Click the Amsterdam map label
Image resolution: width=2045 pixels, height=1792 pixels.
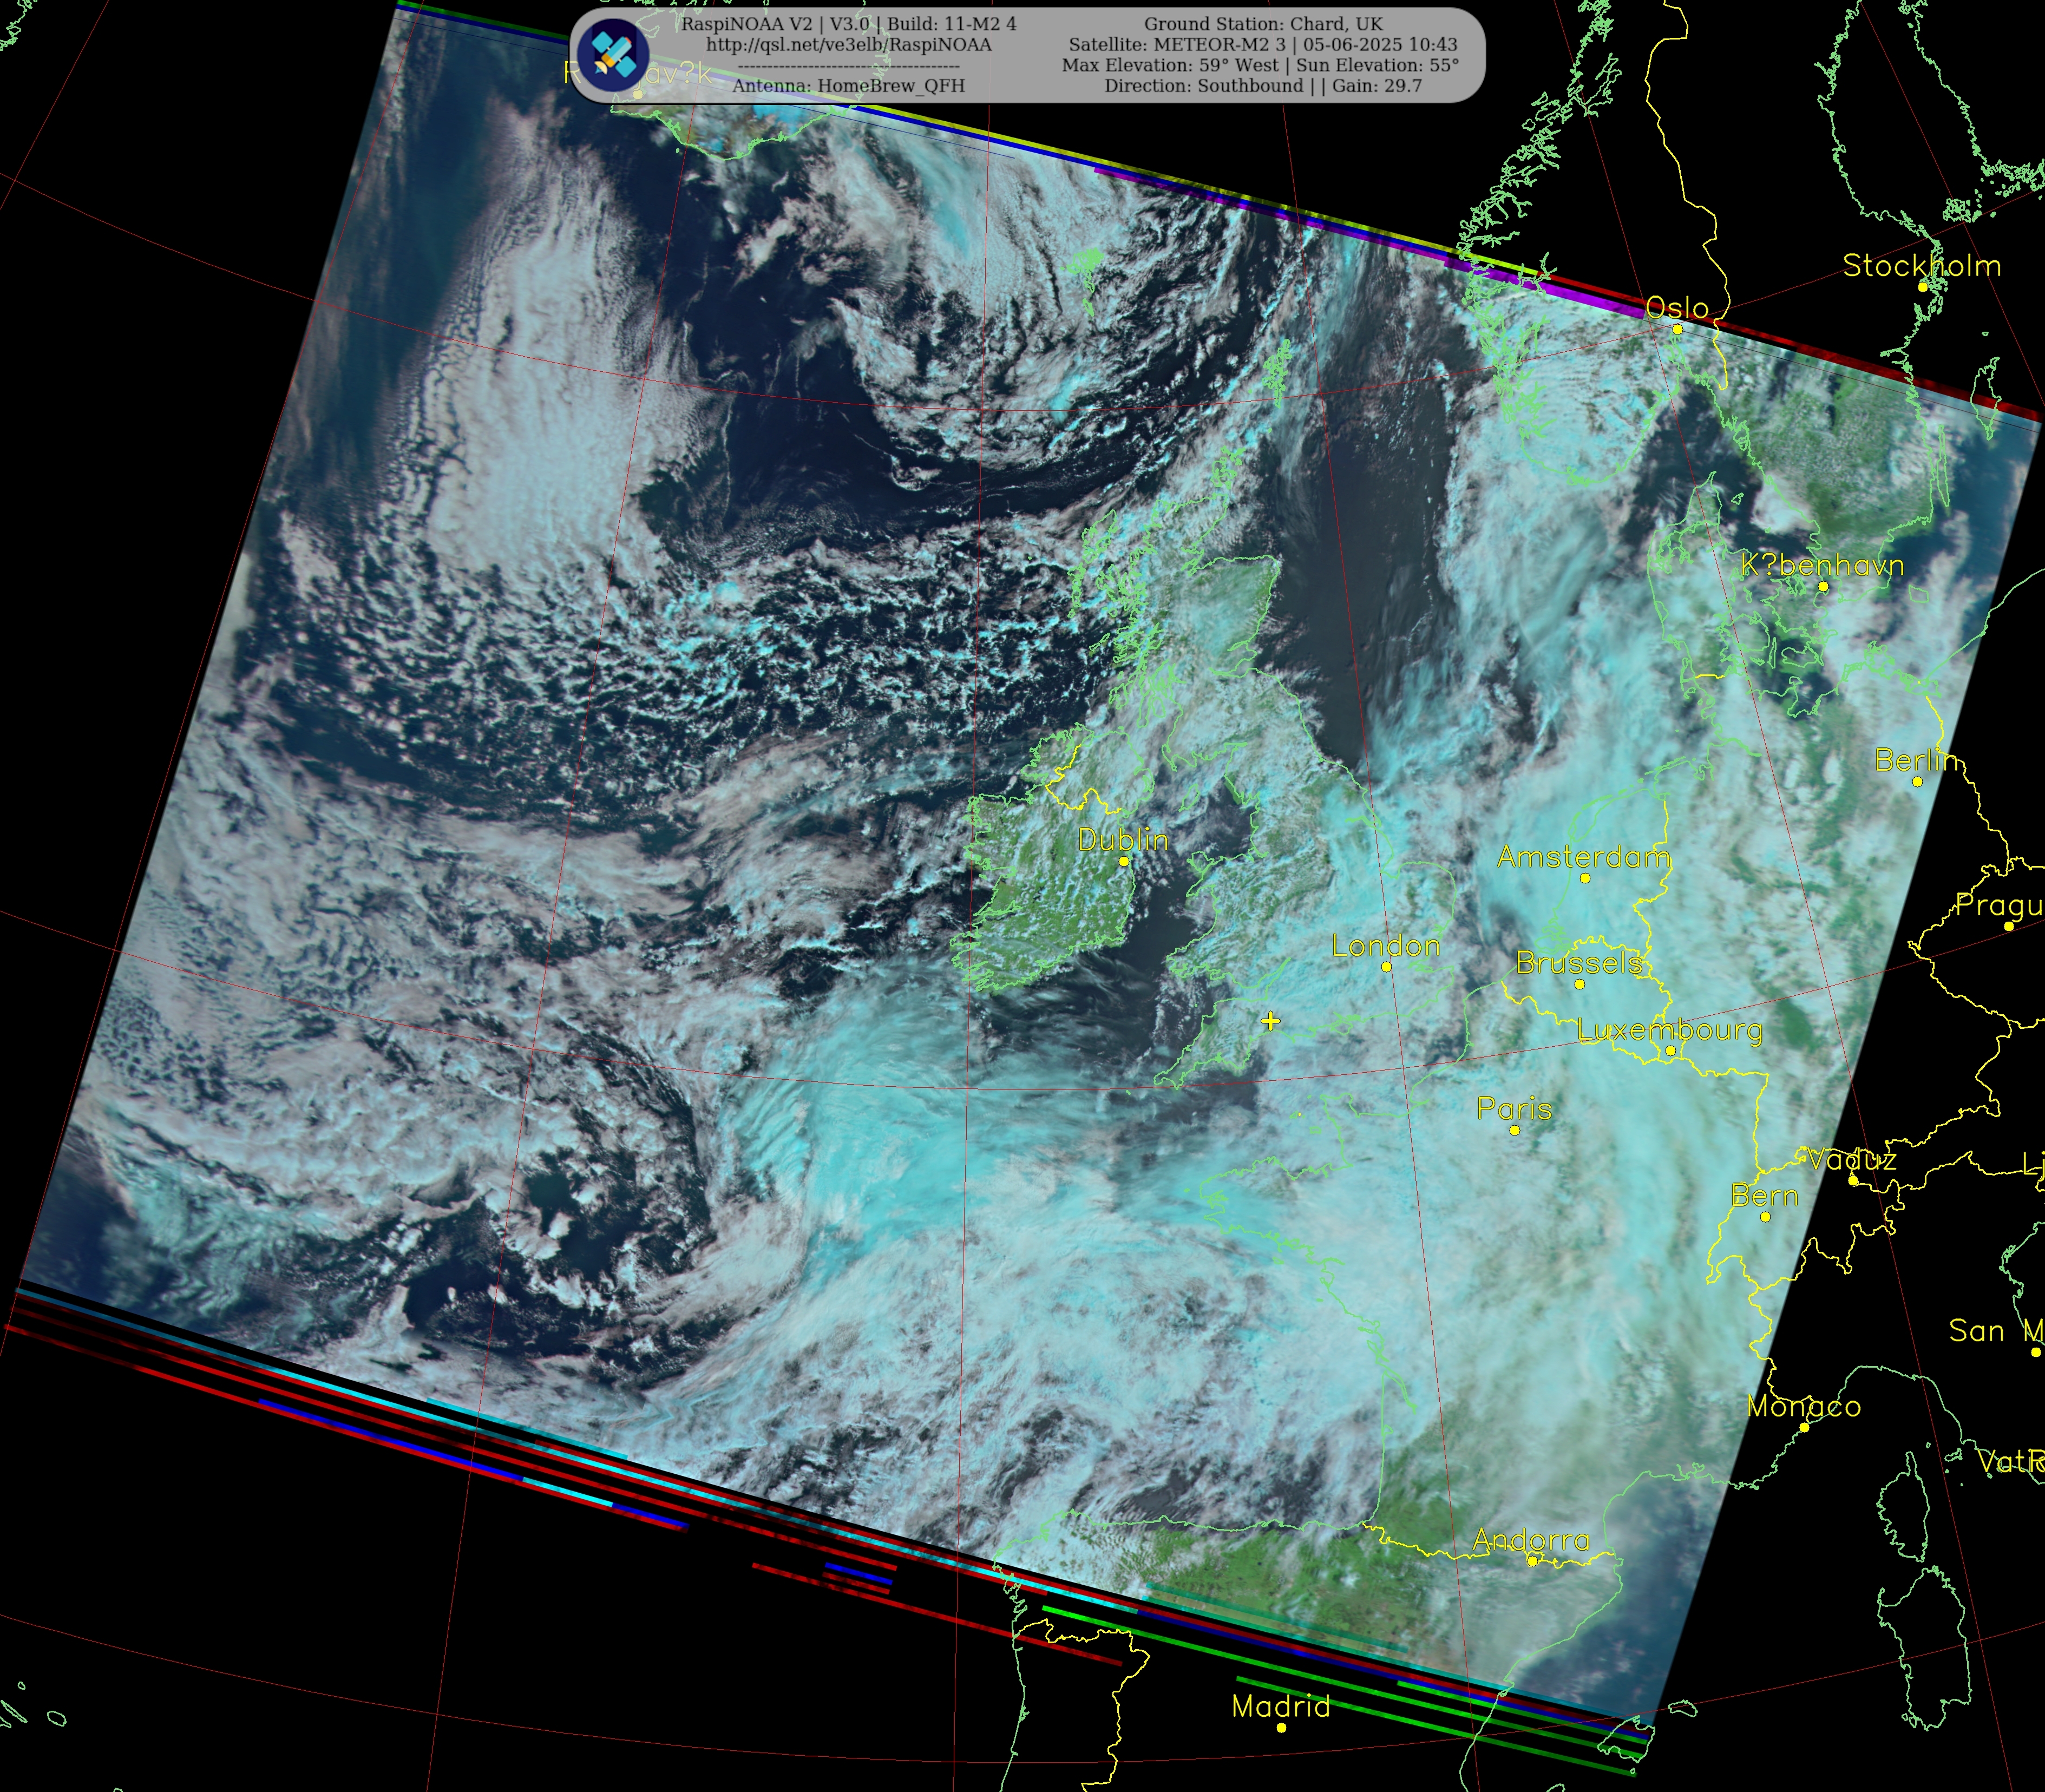[1583, 857]
